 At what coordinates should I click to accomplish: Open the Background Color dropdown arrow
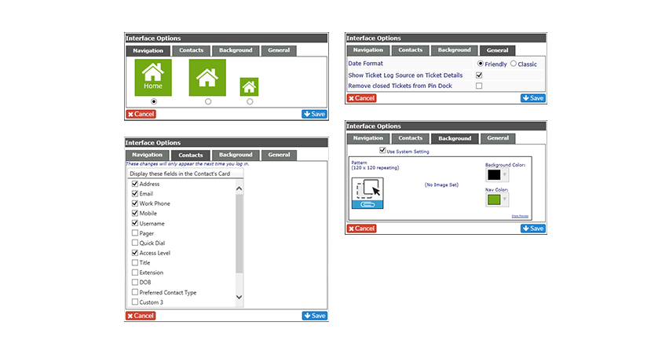[505, 174]
